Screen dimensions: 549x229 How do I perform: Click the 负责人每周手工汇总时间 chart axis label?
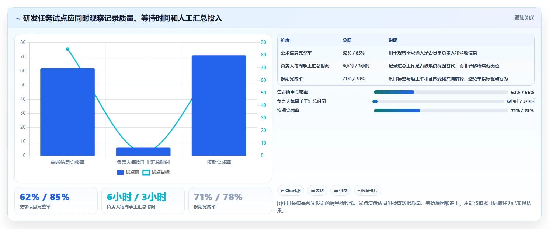point(143,162)
